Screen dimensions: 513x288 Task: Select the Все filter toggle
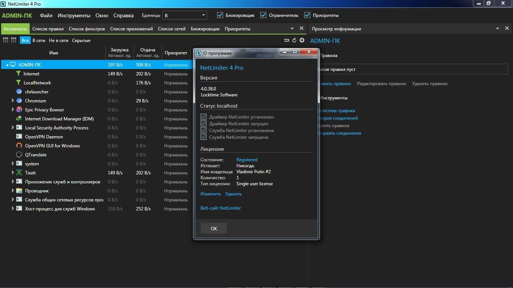pyautogui.click(x=25, y=40)
